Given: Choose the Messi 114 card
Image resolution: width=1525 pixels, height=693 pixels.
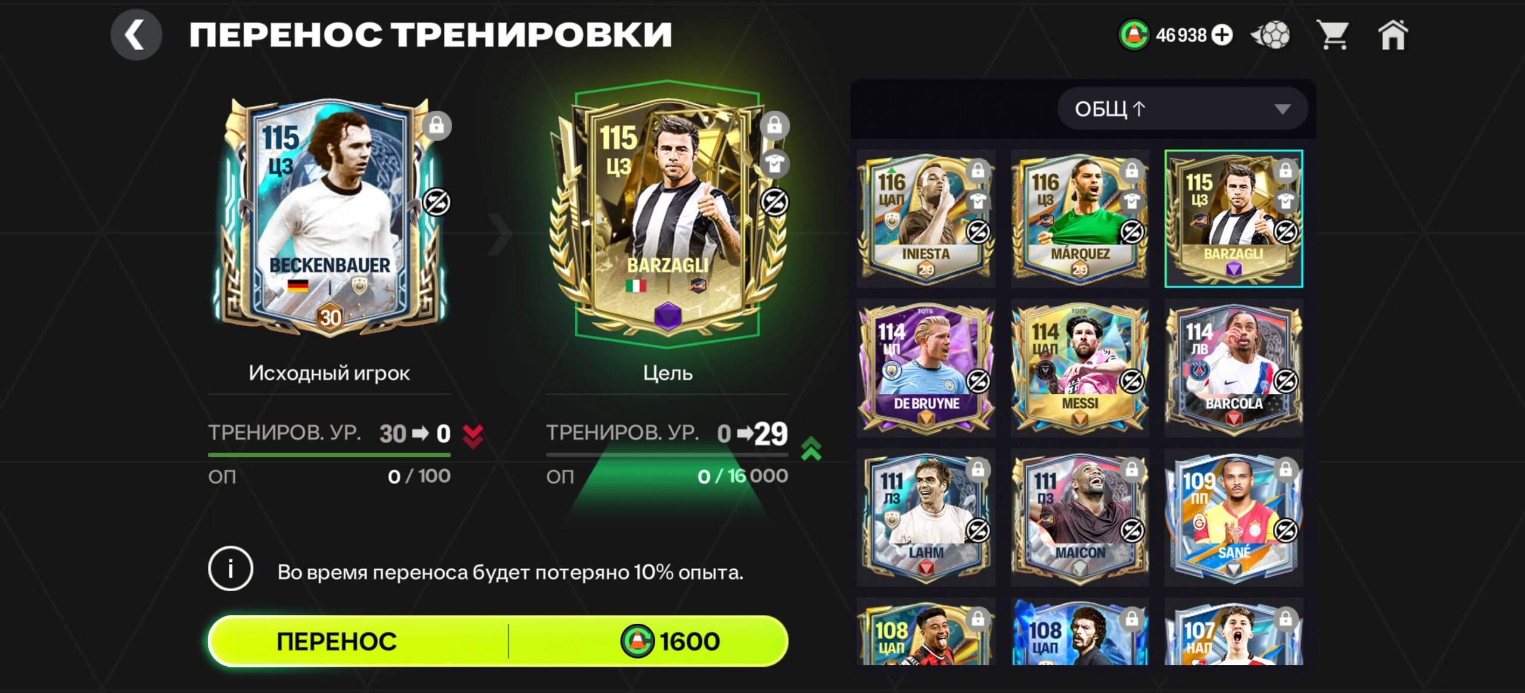Looking at the screenshot, I should 1080,368.
